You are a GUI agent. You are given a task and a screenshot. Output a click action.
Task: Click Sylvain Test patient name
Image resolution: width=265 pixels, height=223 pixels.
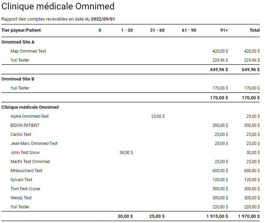pos(21,180)
